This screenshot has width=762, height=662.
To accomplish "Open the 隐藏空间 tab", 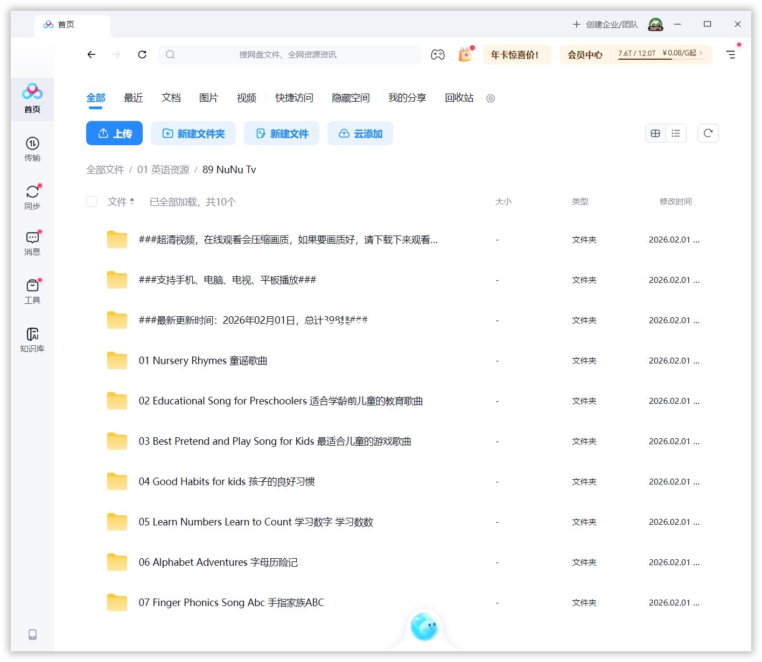I will 351,98.
